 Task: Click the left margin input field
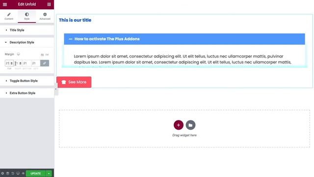[x=36, y=63]
